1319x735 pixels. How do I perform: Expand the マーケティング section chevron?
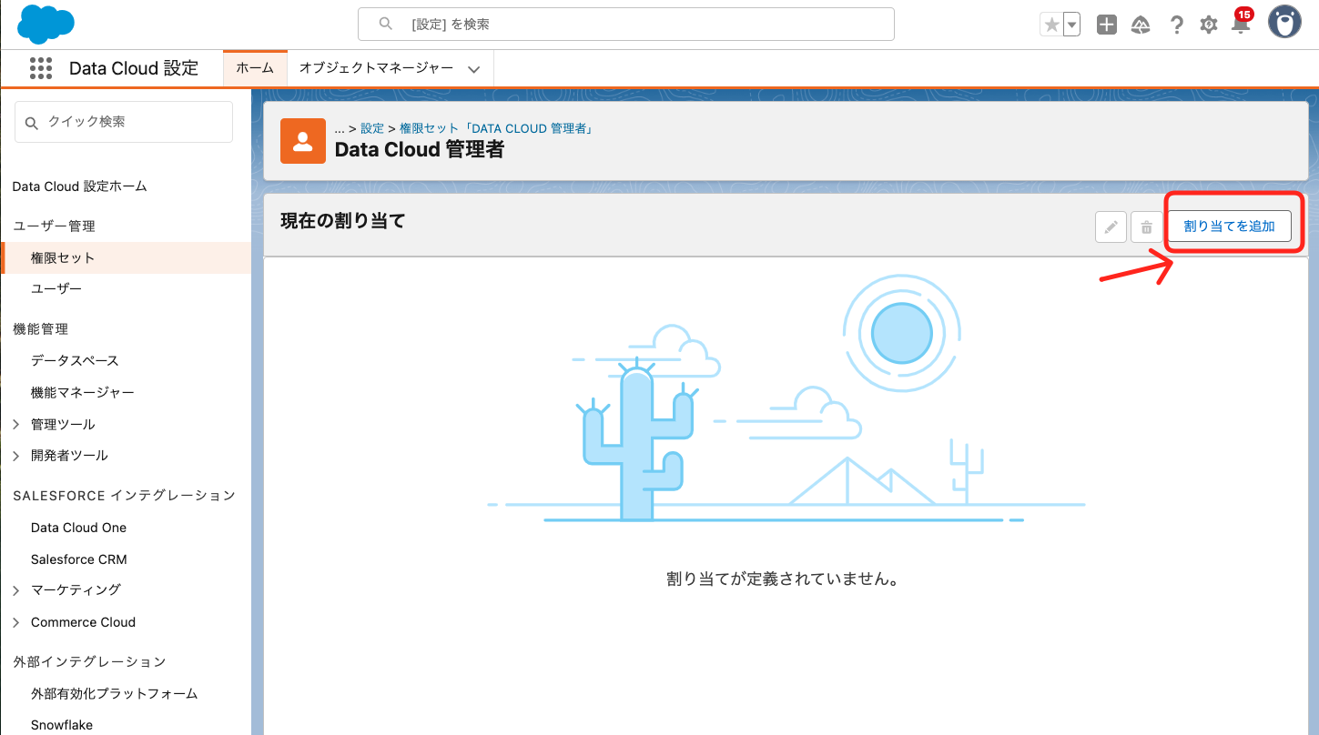[x=16, y=590]
